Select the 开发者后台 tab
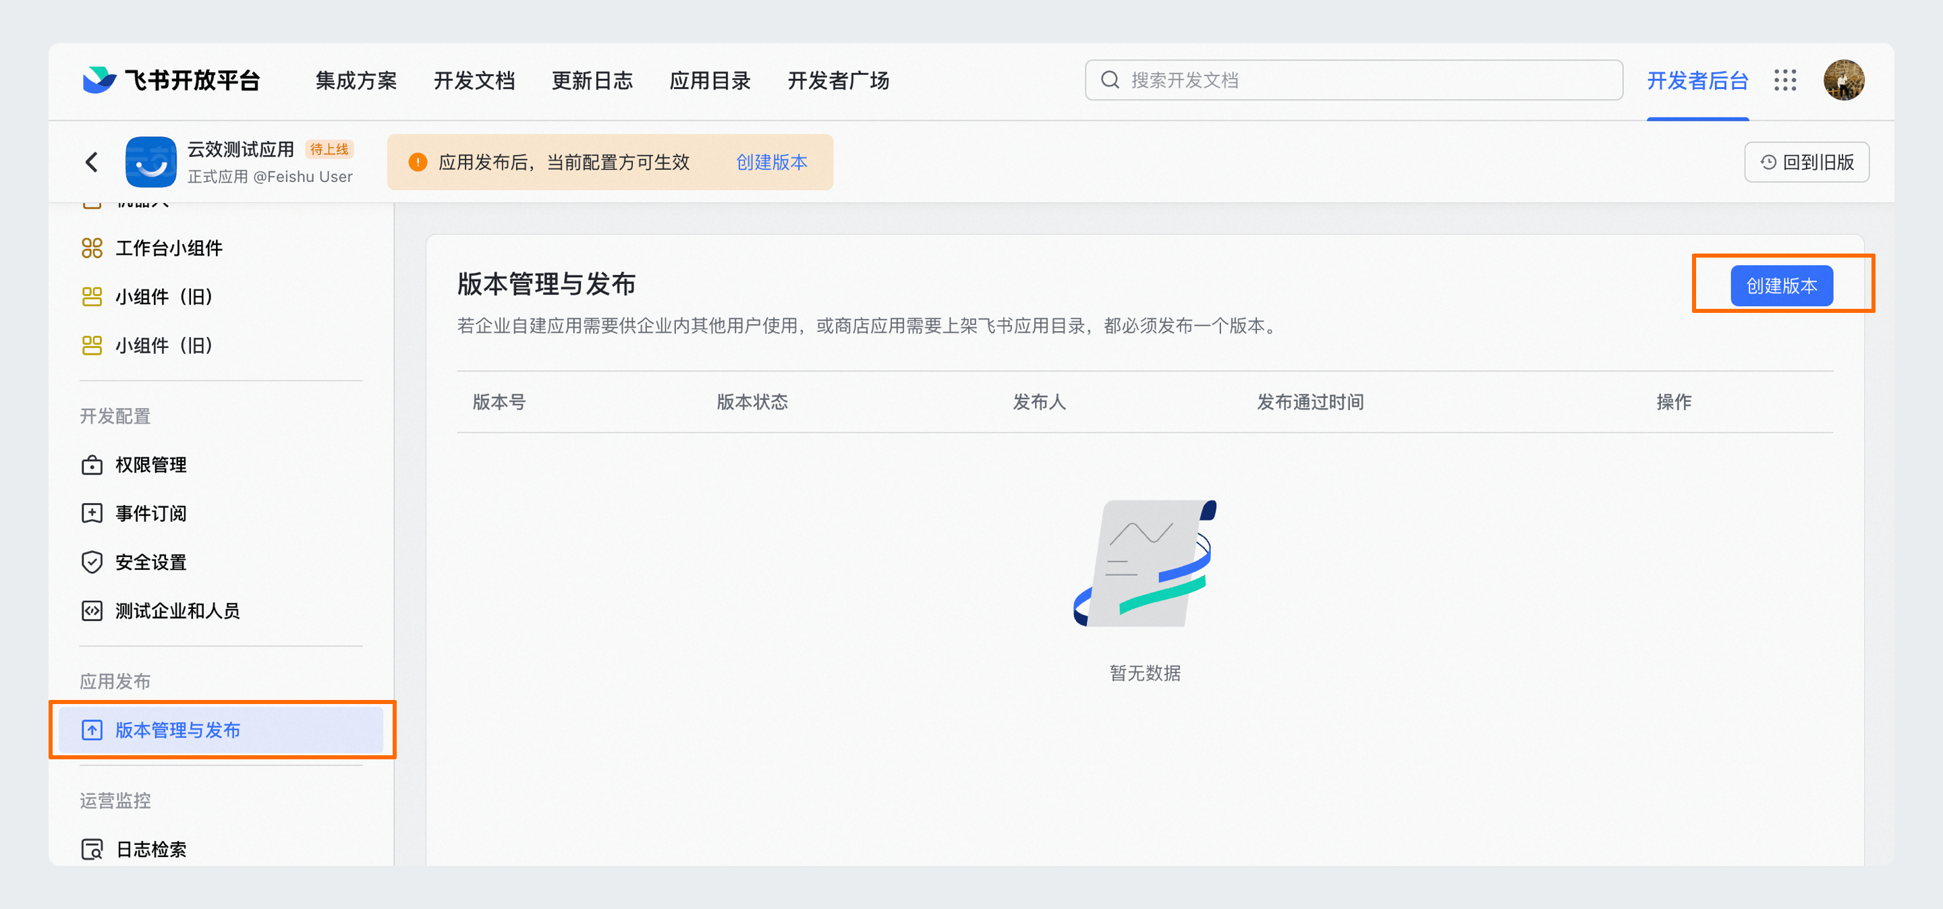The height and width of the screenshot is (909, 1943). tap(1697, 81)
